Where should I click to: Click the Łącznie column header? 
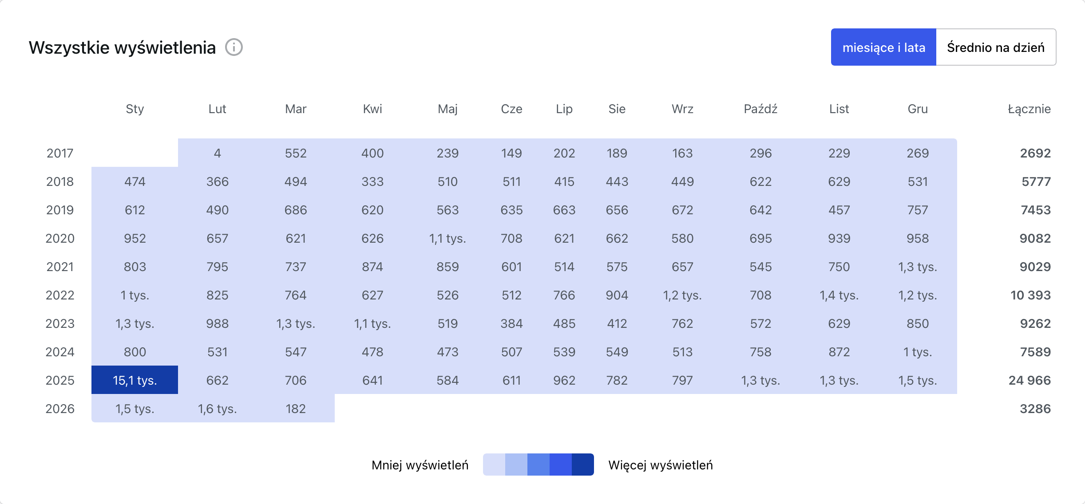[x=1029, y=109]
